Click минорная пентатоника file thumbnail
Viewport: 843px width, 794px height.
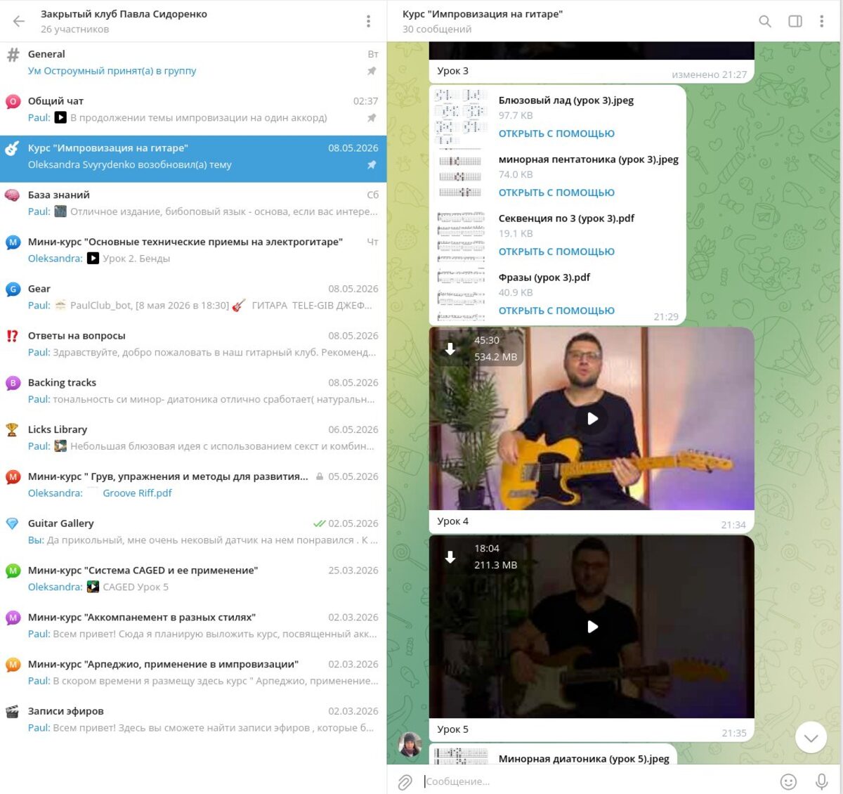click(x=461, y=174)
